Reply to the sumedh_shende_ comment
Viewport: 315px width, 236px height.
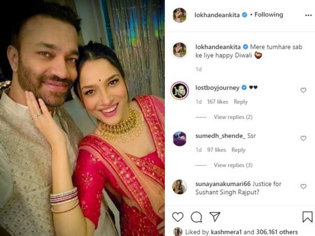238,150
